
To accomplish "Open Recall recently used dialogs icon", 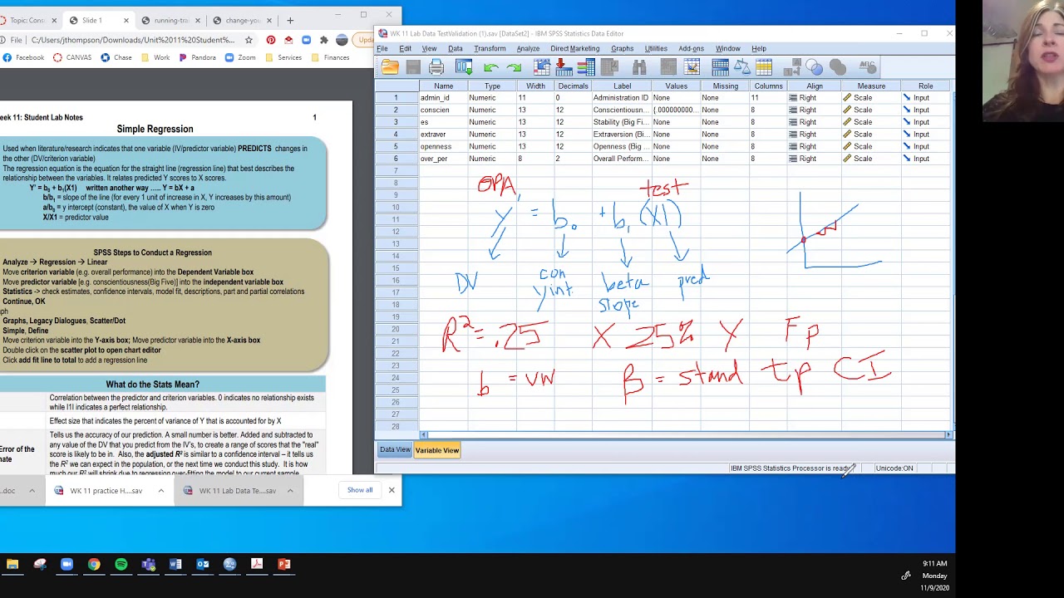I will click(464, 67).
